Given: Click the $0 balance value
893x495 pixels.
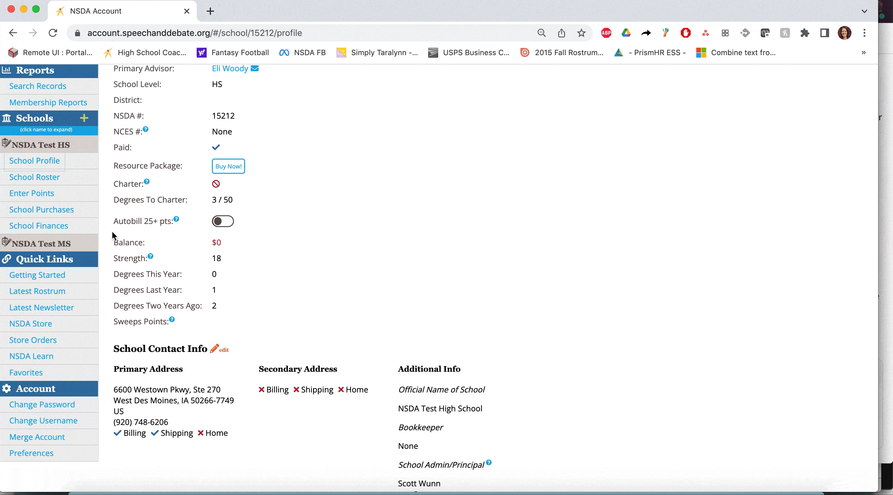Looking at the screenshot, I should click(216, 242).
